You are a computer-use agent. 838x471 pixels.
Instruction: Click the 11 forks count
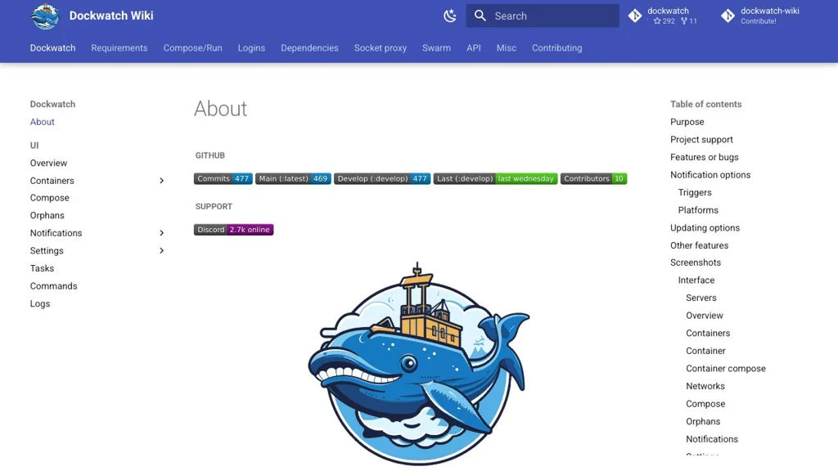[689, 21]
